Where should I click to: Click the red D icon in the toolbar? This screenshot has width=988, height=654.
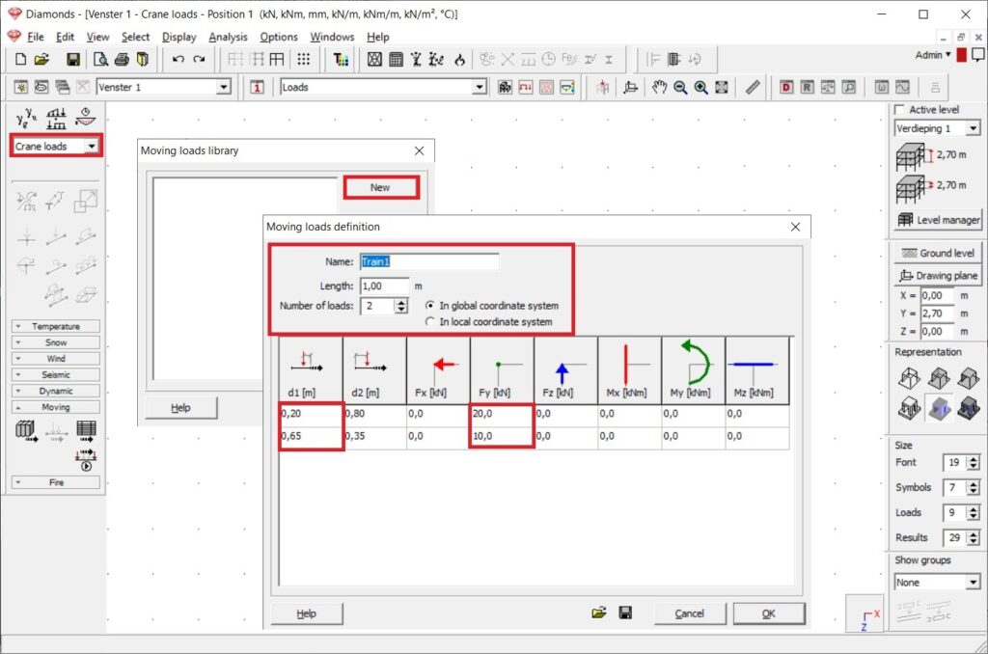(786, 87)
